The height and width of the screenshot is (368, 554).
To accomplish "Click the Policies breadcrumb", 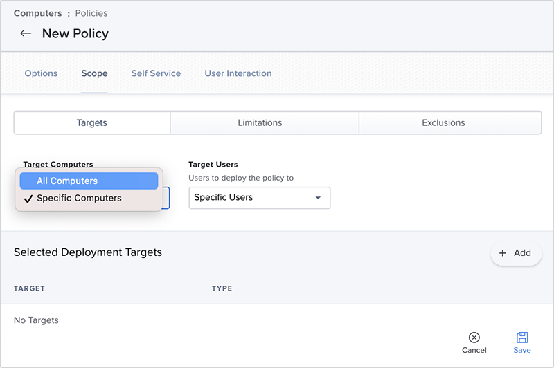I will [x=91, y=13].
